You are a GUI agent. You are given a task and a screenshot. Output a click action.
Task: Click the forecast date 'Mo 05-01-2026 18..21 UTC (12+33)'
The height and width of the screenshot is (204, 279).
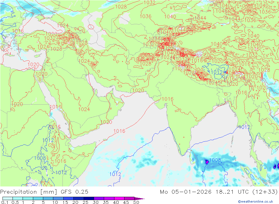[219, 192]
